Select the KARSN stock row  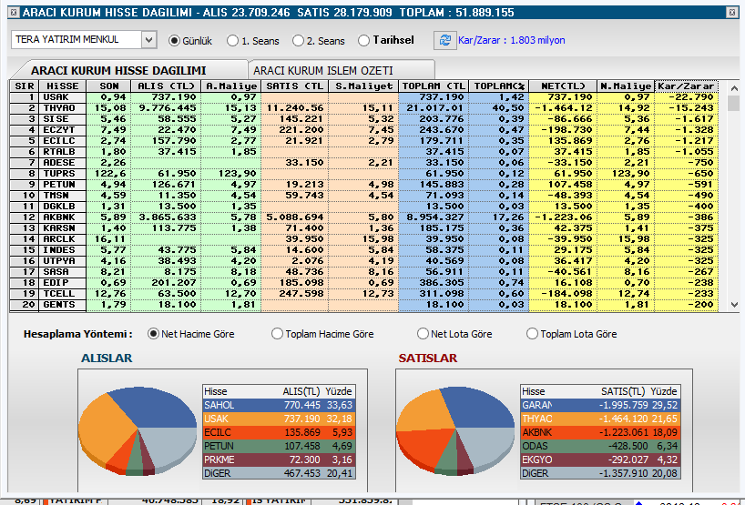pyautogui.click(x=363, y=228)
